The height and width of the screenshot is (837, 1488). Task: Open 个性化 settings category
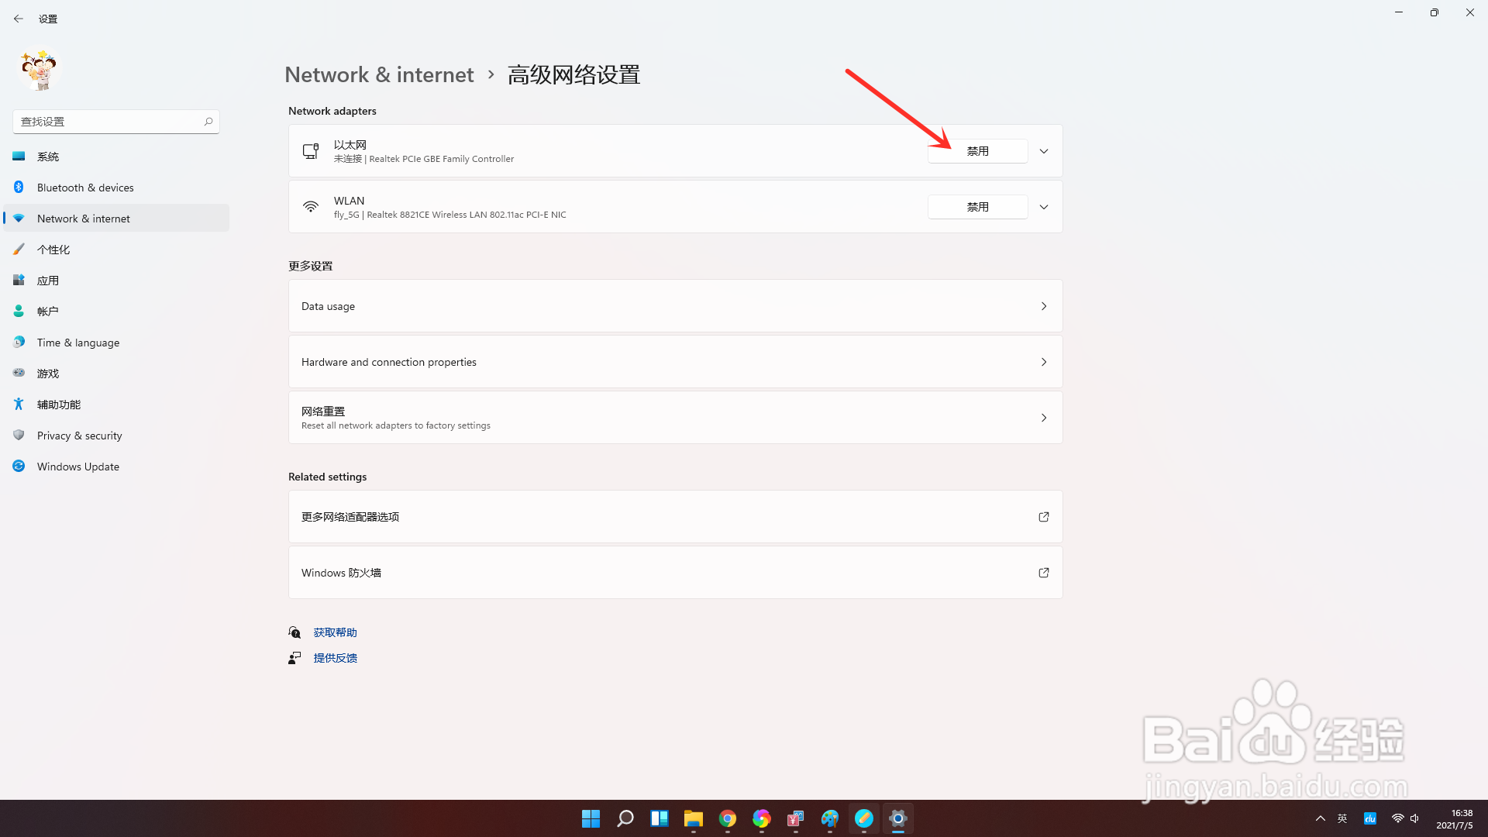point(116,250)
